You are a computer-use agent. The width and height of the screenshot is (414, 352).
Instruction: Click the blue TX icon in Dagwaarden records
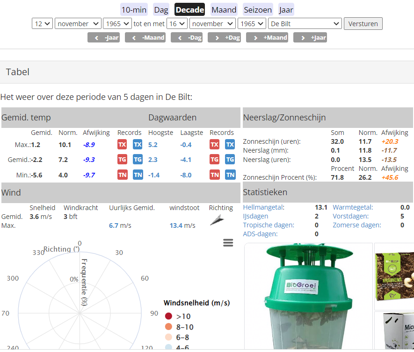click(x=230, y=144)
